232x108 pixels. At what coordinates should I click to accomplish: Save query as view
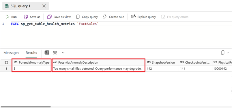(59, 17)
